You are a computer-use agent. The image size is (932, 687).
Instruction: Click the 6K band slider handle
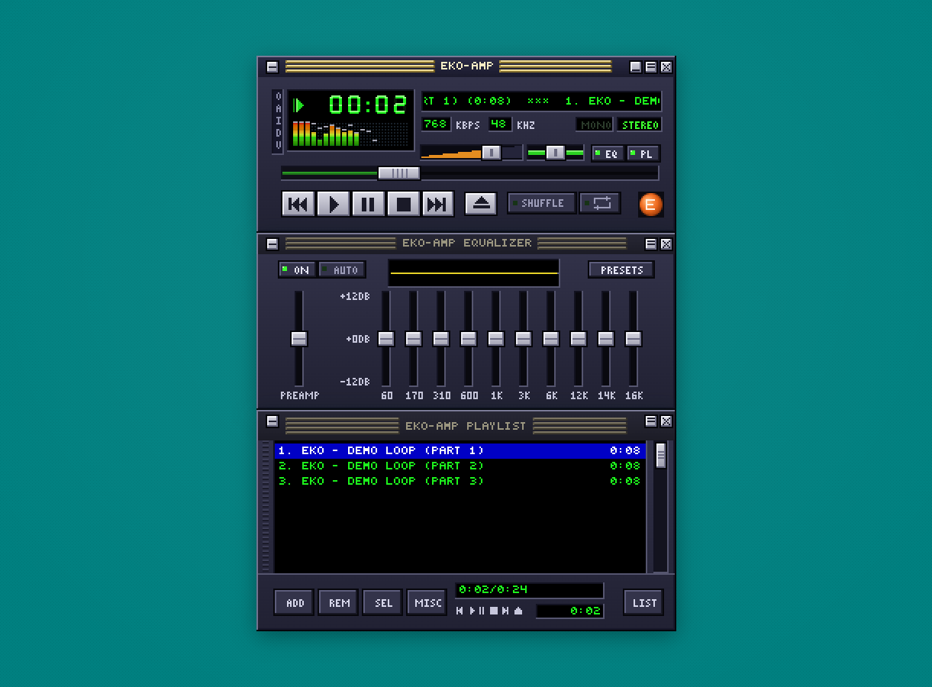(x=551, y=338)
